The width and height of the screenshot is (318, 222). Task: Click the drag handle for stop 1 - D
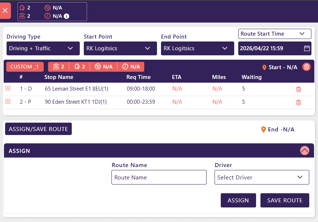pos(8,88)
